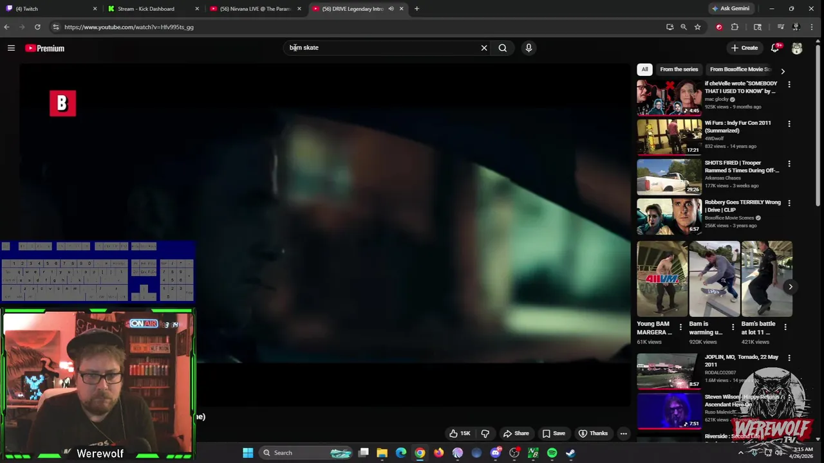Like the video with 15K likes
Image resolution: width=824 pixels, height=463 pixels.
click(x=460, y=433)
